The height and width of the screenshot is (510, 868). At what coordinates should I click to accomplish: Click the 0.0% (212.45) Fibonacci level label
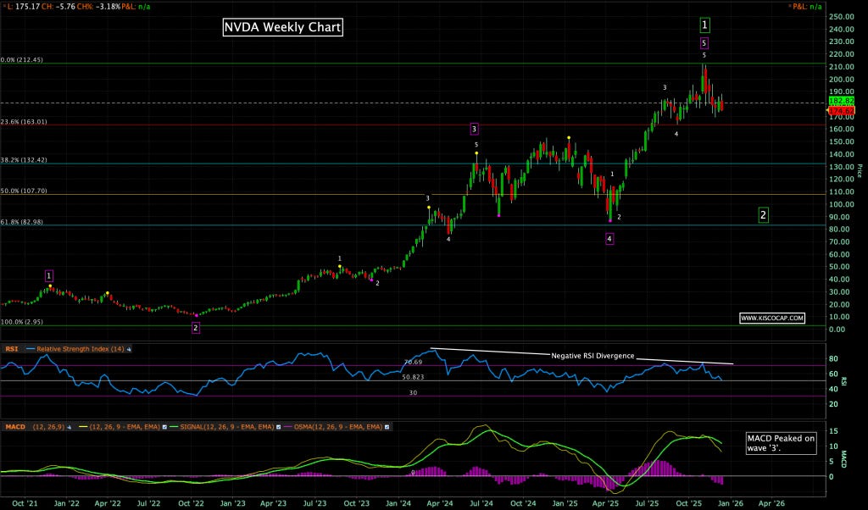click(x=20, y=61)
